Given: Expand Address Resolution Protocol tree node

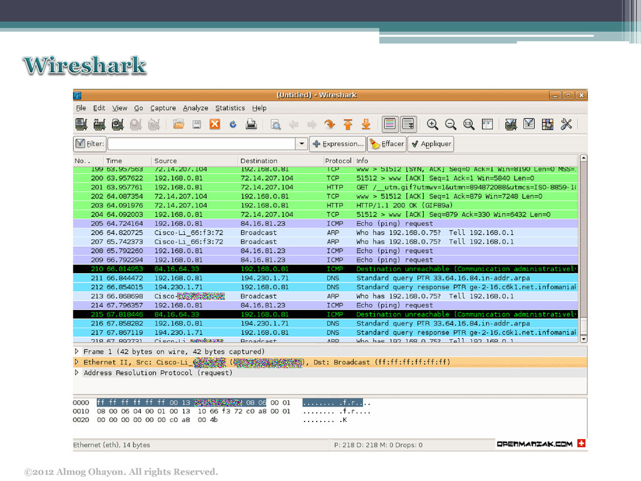Looking at the screenshot, I should pyautogui.click(x=76, y=373).
